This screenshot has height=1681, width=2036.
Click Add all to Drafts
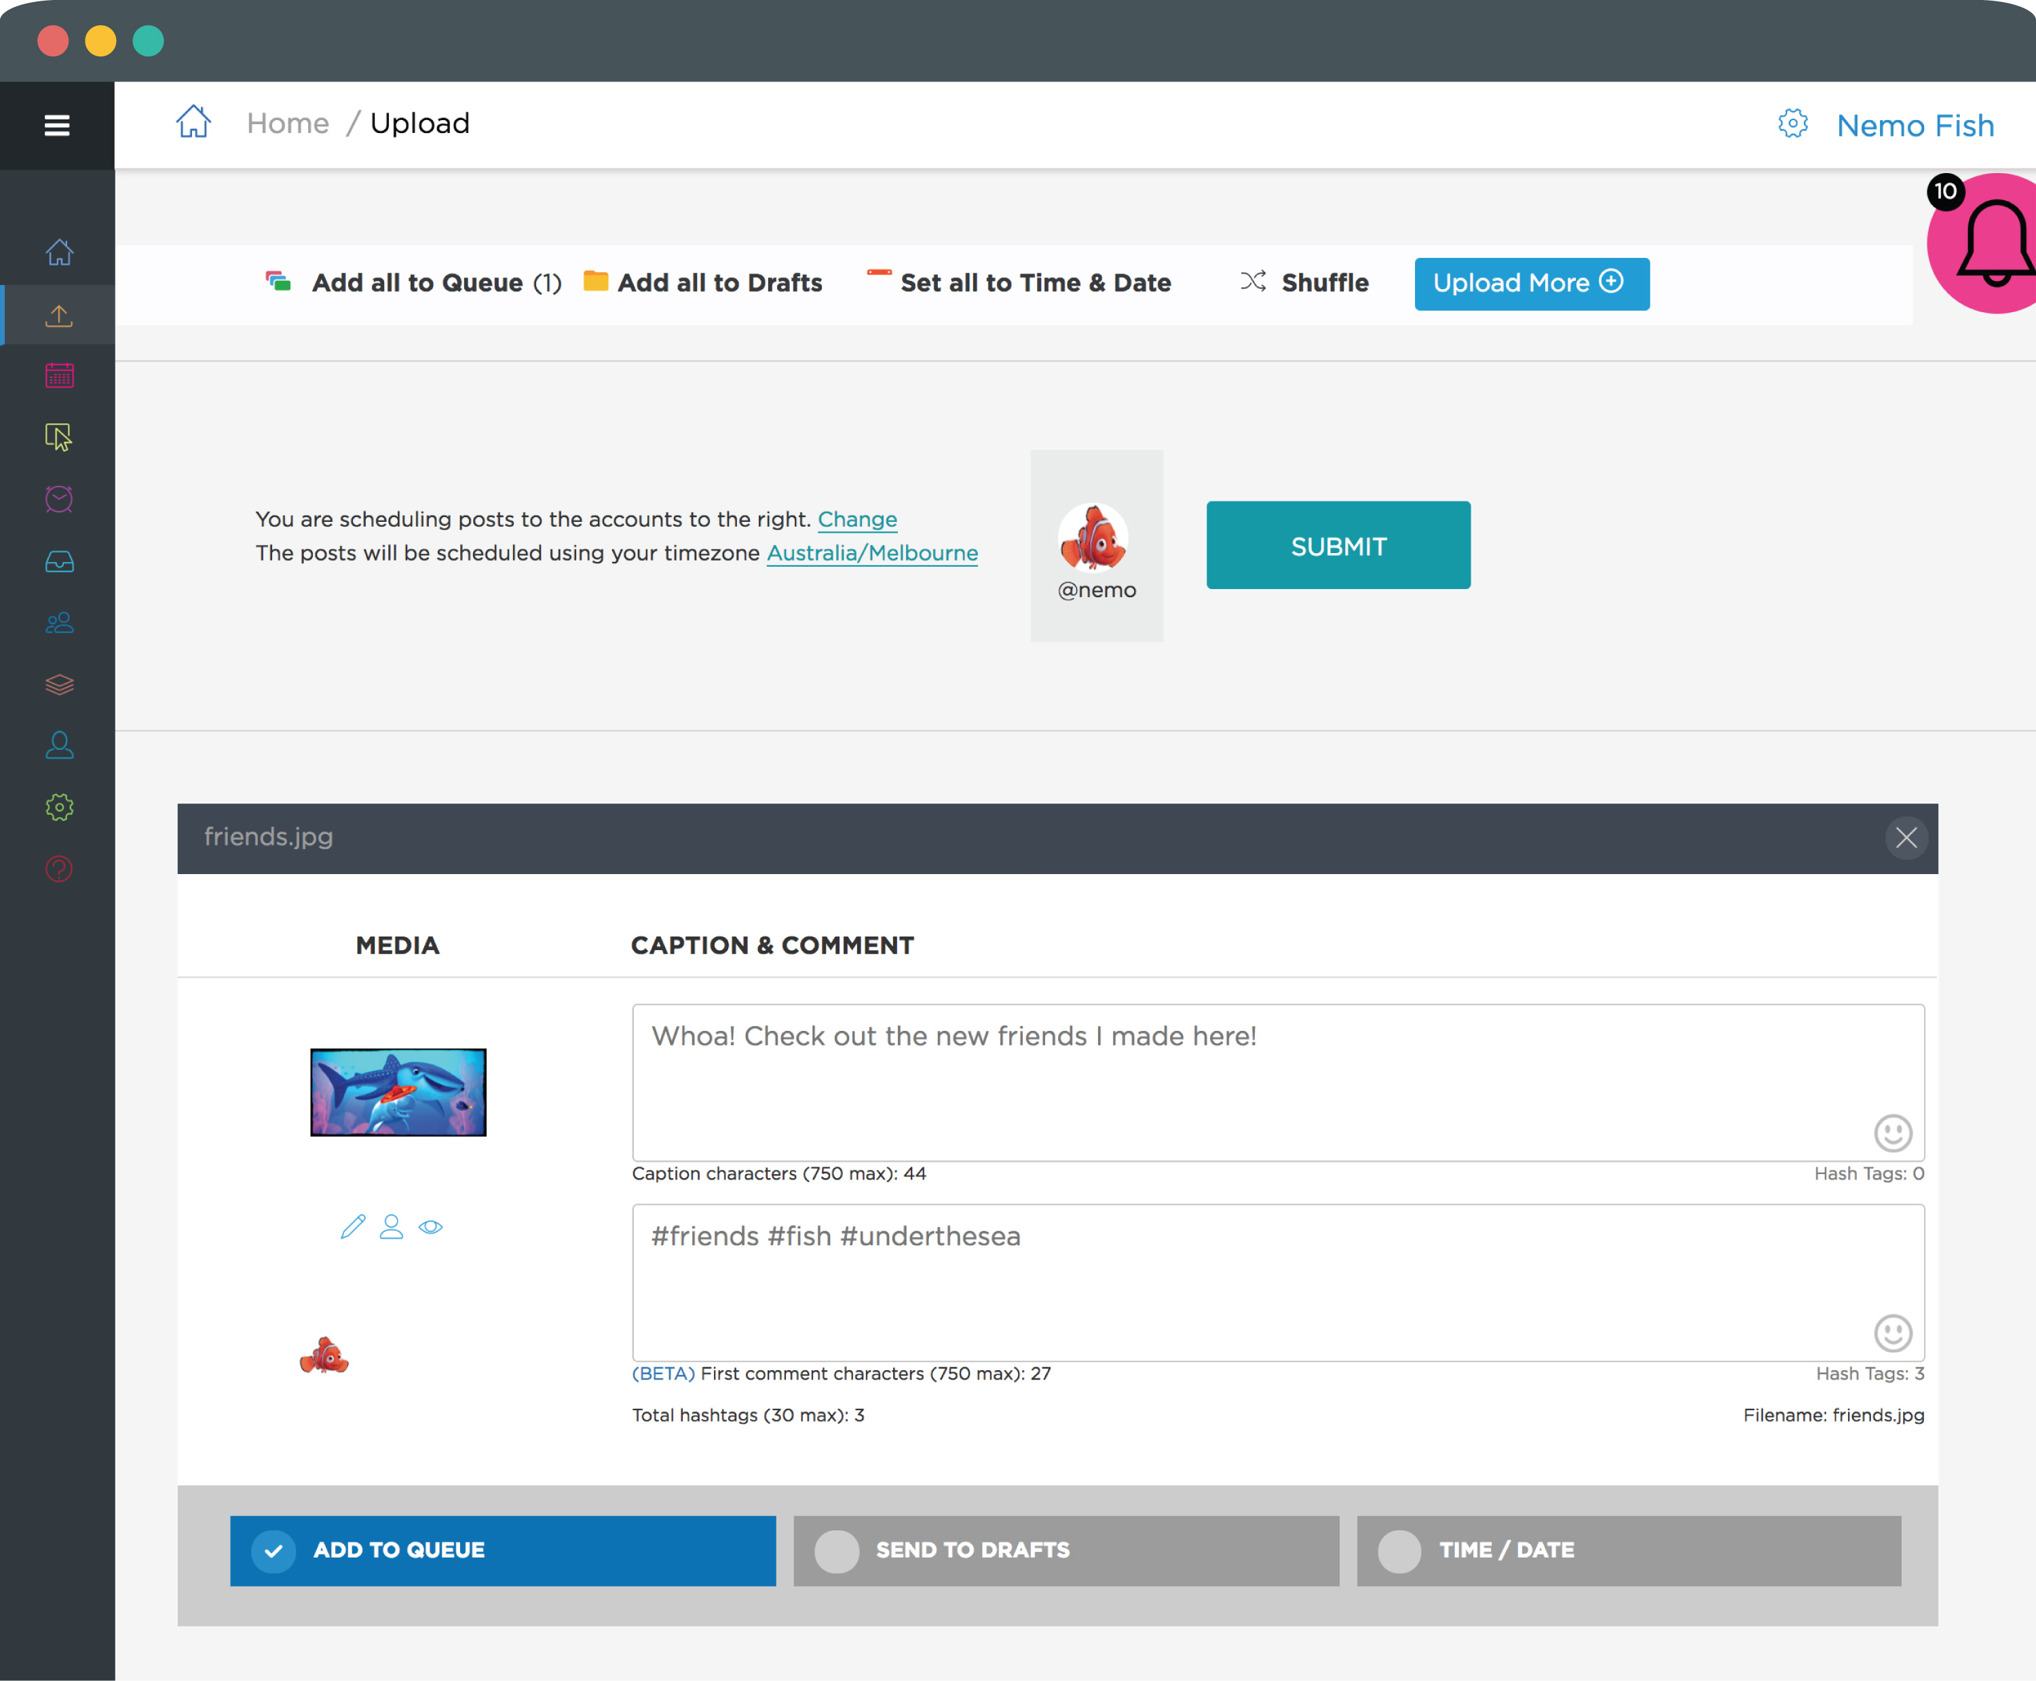703,283
